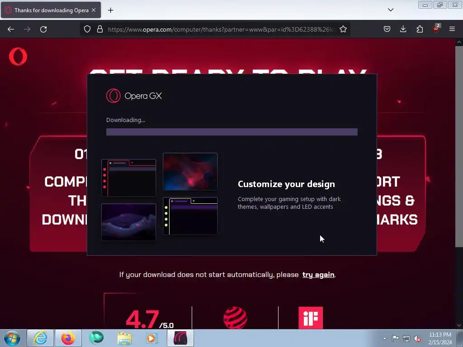Click Downloading... status text in installer
Viewport: 463px width, 347px height.
126,120
